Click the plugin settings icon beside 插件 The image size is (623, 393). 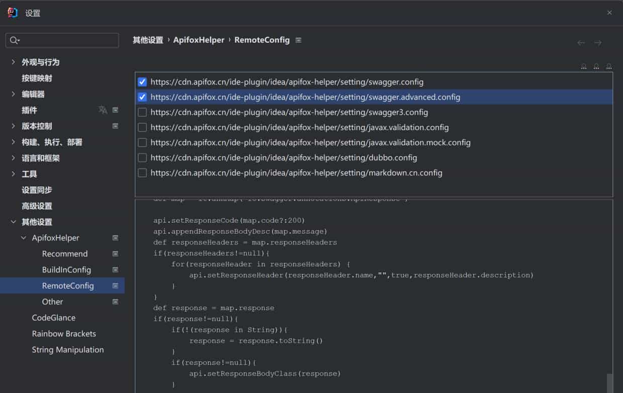(116, 110)
